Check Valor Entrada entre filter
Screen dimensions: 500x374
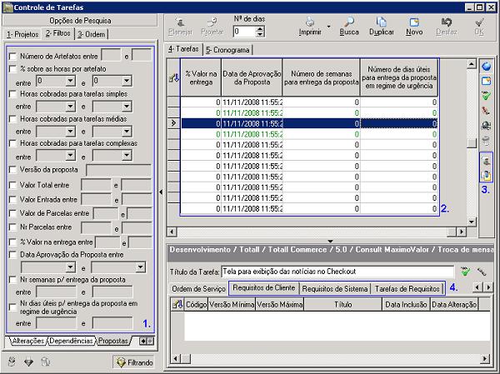(x=12, y=200)
